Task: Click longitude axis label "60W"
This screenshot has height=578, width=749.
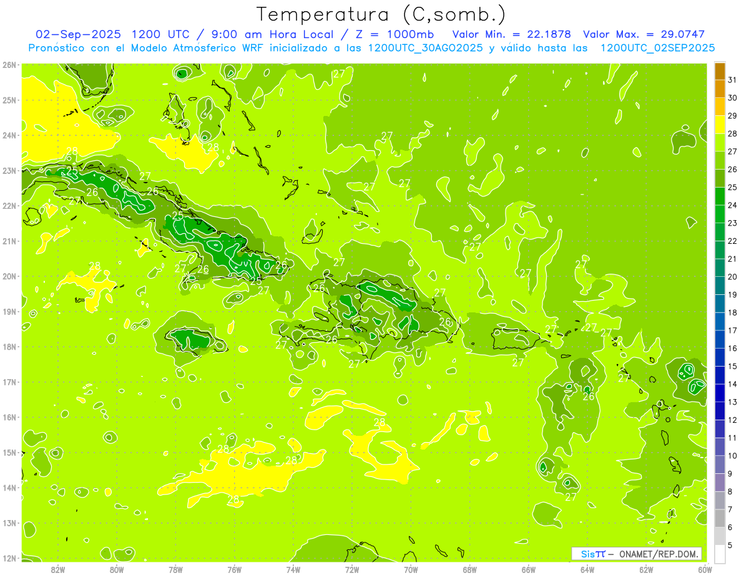Action: (705, 569)
